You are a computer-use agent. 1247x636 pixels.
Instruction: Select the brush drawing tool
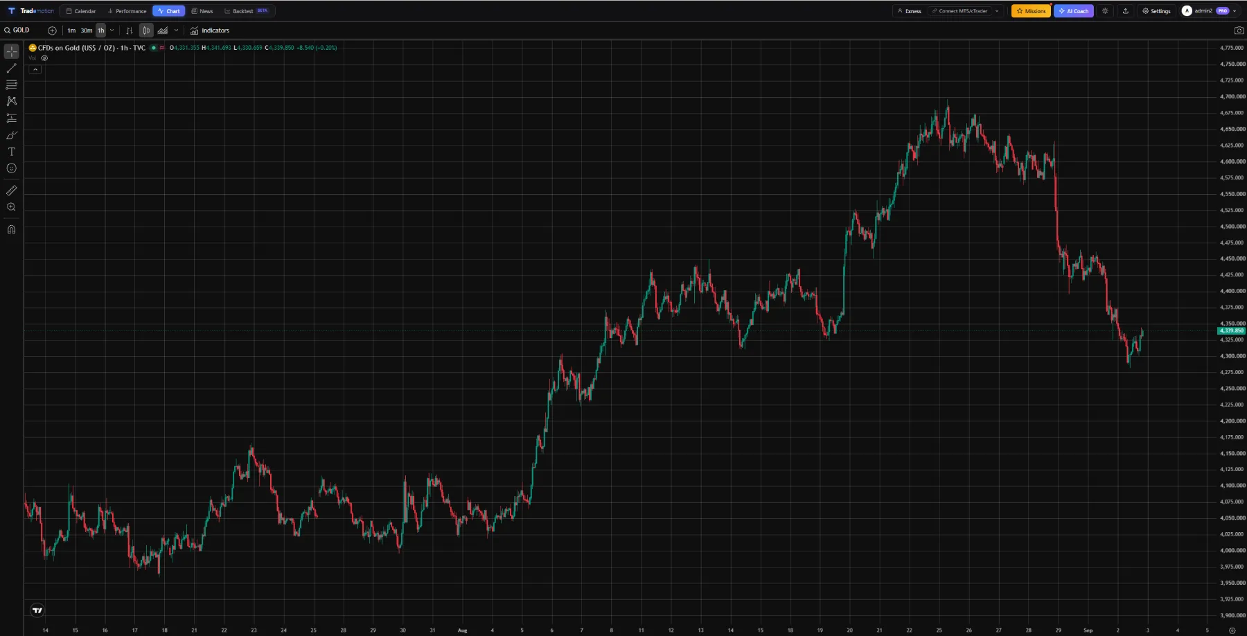click(x=12, y=135)
